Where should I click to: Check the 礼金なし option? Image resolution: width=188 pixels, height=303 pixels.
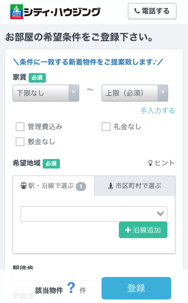(x=106, y=127)
